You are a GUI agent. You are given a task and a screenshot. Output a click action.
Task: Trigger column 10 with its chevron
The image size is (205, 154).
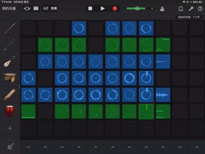point(180,147)
